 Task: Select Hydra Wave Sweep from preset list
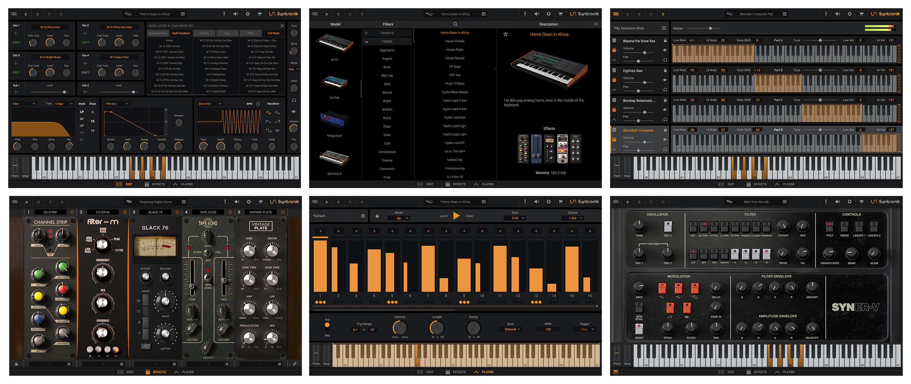(455, 92)
